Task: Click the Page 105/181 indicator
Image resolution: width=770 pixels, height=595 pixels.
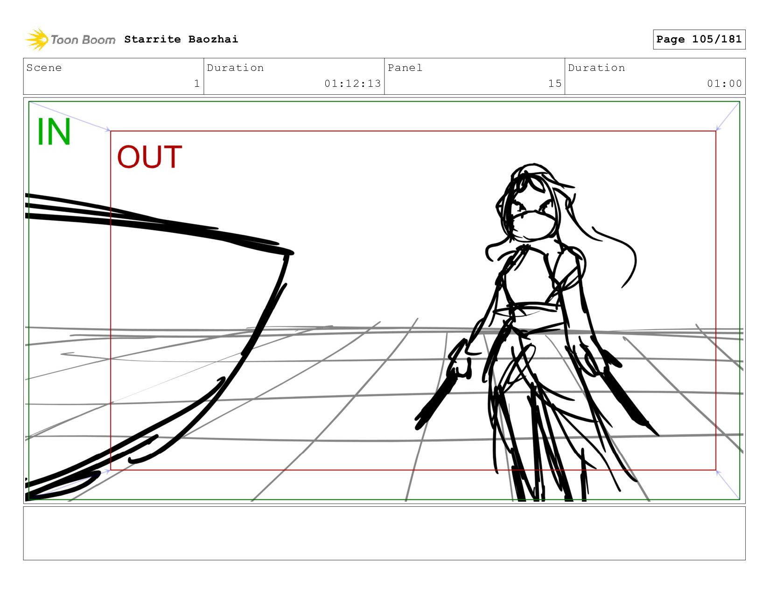Action: pos(699,39)
